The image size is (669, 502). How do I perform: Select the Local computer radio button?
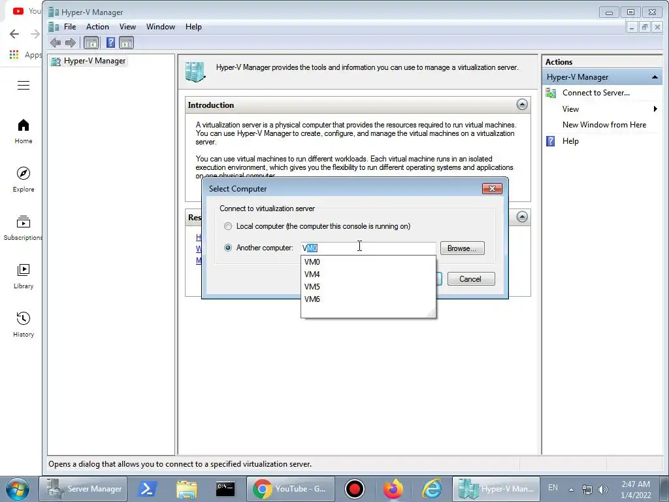[x=228, y=226]
